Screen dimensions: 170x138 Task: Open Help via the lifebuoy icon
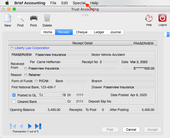[149, 18]
